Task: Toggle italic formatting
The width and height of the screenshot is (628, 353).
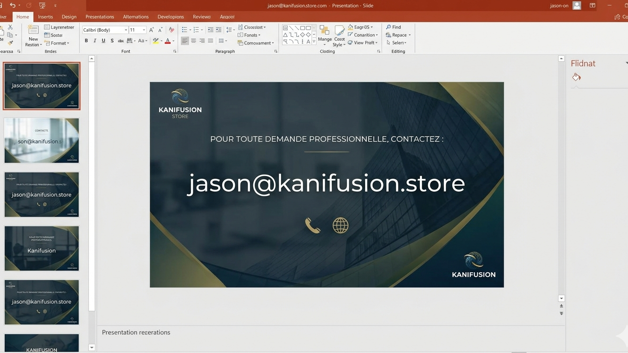Action: coord(95,41)
